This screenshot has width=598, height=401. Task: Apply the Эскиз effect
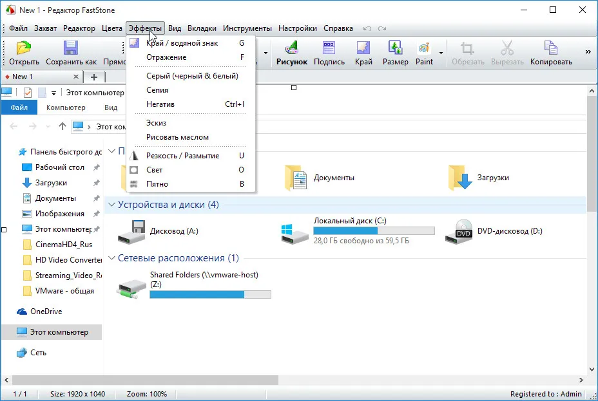(191, 123)
